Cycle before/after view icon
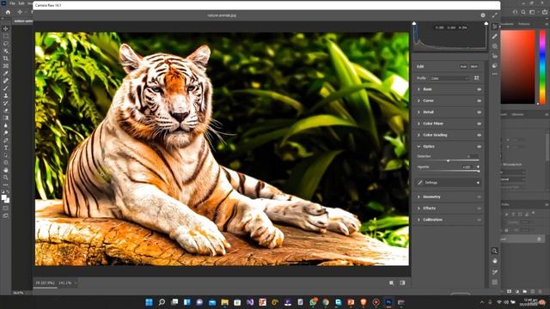550x309 pixels. click(x=392, y=283)
